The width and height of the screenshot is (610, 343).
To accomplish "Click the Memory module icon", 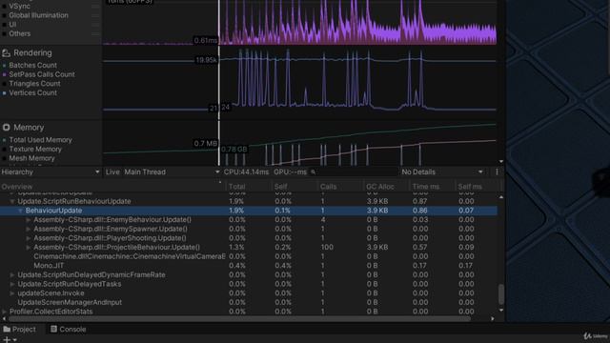I will [6, 128].
